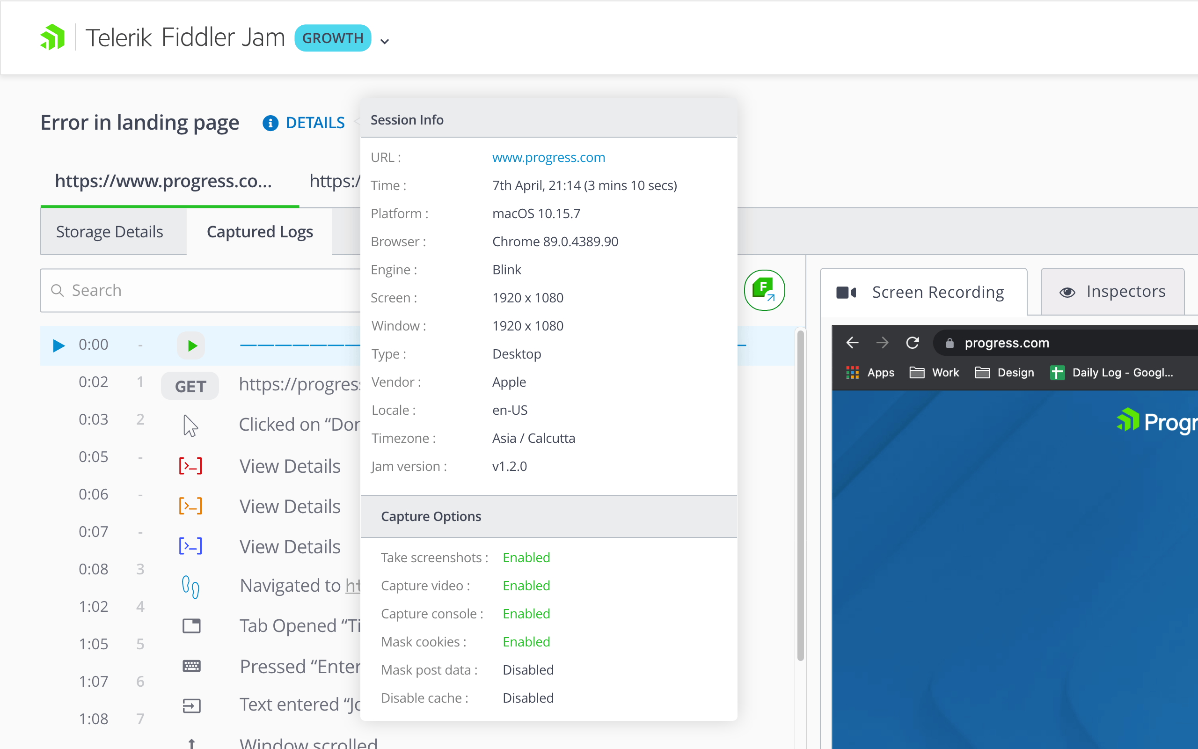Click the orange console icon at 0:06
Viewport: 1198px width, 749px height.
(190, 506)
